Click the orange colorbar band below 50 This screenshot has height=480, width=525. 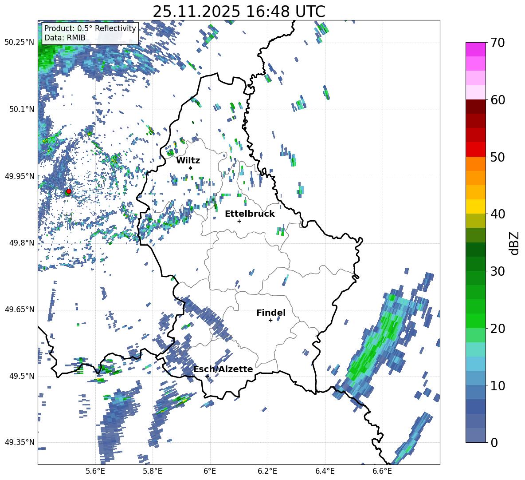pos(475,164)
